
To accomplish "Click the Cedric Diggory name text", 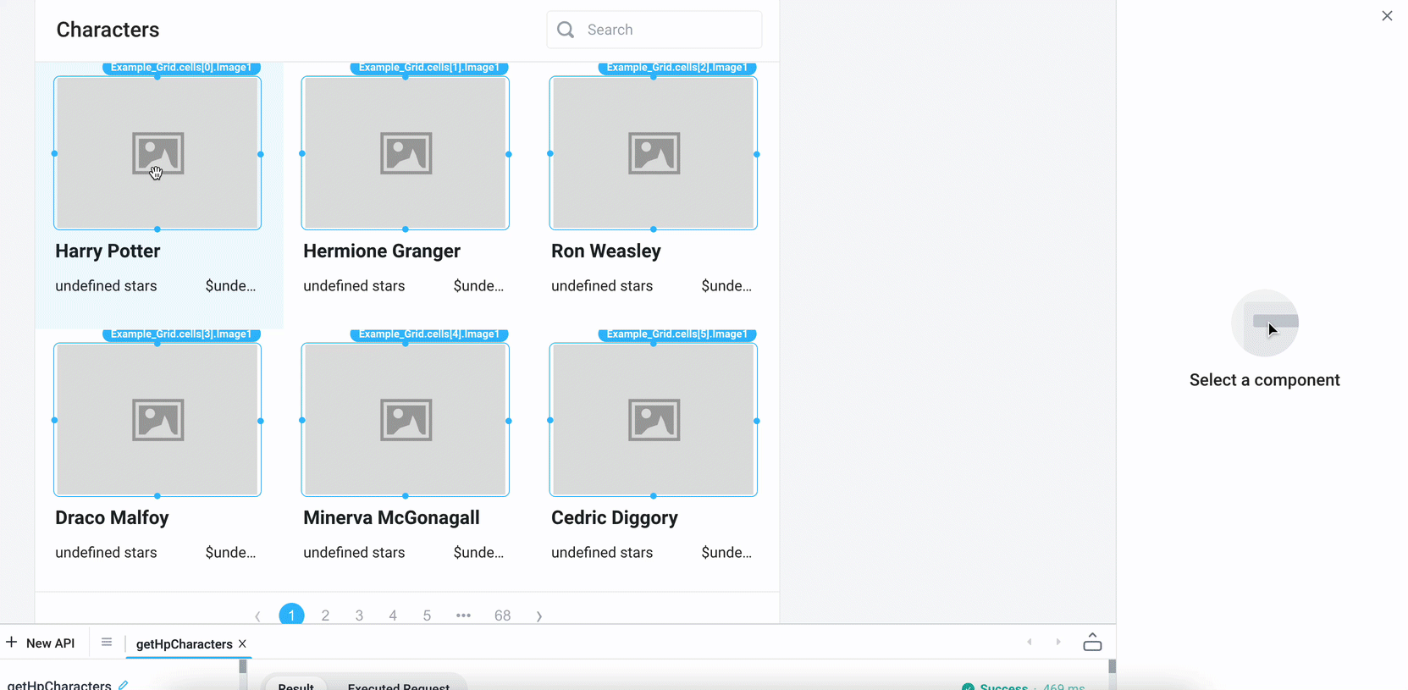I will (615, 518).
